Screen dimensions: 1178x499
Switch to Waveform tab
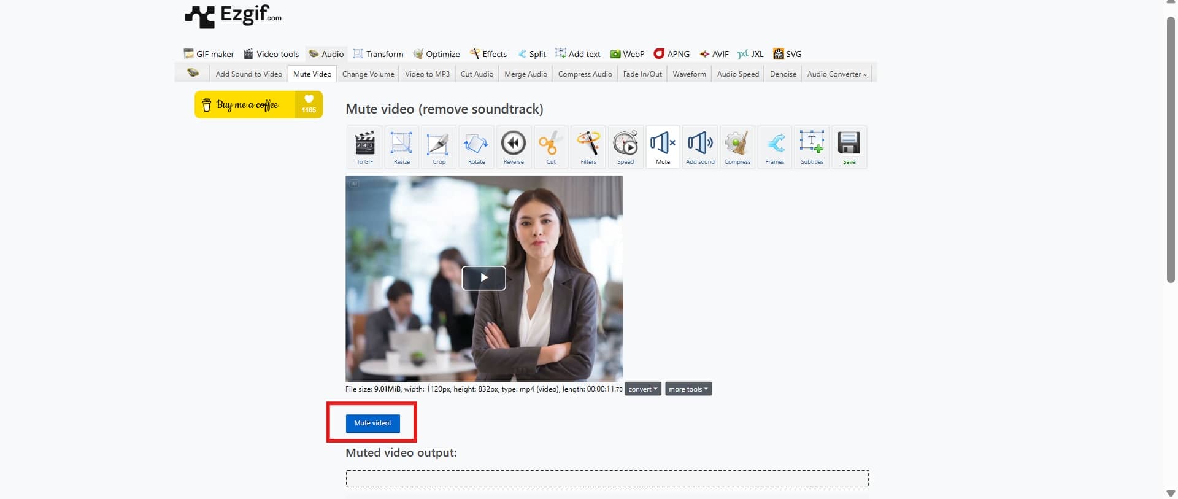click(x=689, y=74)
